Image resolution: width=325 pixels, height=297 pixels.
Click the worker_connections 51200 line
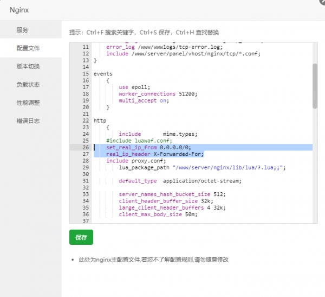tap(158, 94)
